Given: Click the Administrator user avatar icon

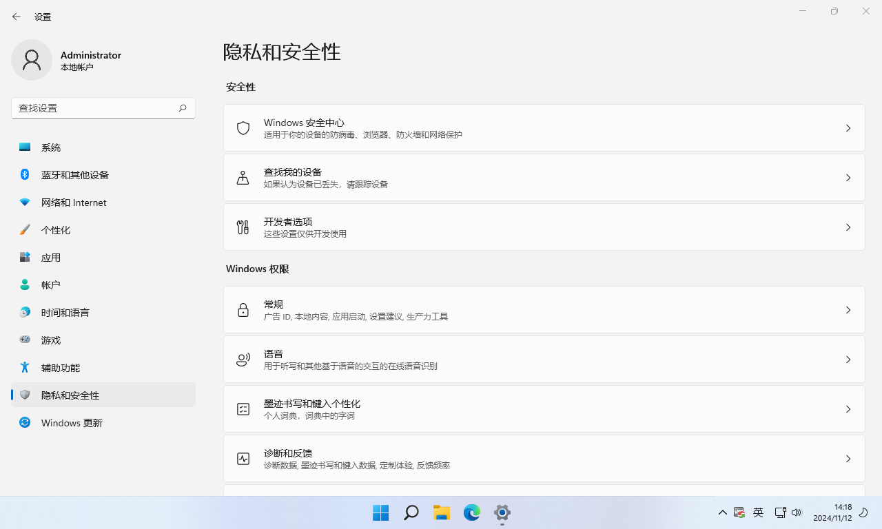Looking at the screenshot, I should pos(32,60).
